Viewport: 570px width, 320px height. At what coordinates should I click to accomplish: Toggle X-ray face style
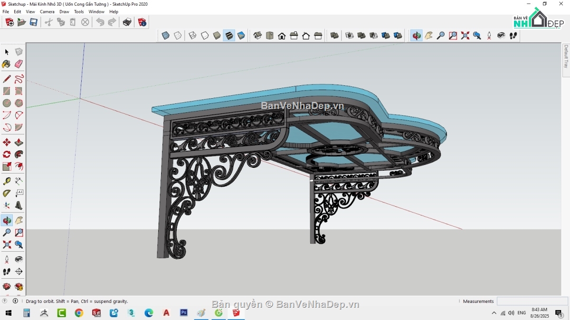click(x=165, y=35)
